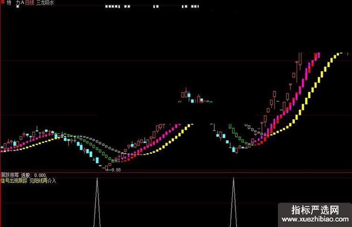Click the first cluster of white marker dots at top
Image resolution: width=352 pixels, height=227 pixels.
tap(113, 6)
